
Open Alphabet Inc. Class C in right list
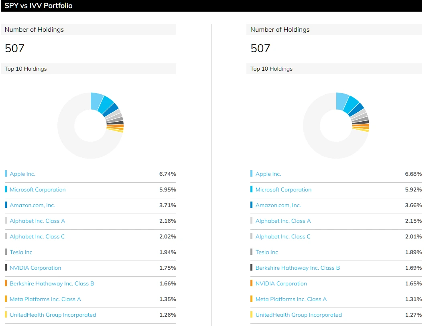pyautogui.click(x=283, y=236)
